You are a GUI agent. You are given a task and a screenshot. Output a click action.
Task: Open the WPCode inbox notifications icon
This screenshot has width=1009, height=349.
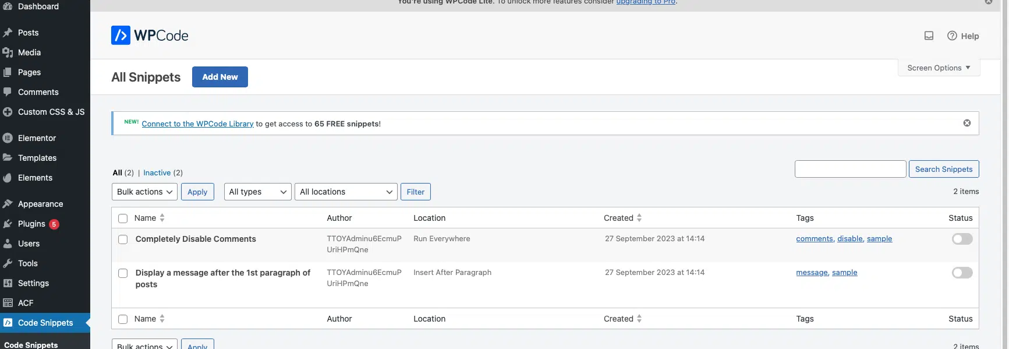(929, 36)
